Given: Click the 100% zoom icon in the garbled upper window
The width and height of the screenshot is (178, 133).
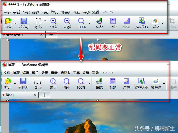Looking at the screenshot, I should click(x=81, y=21).
